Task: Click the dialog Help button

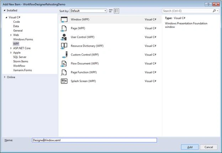Action: pyautogui.click(x=208, y=4)
